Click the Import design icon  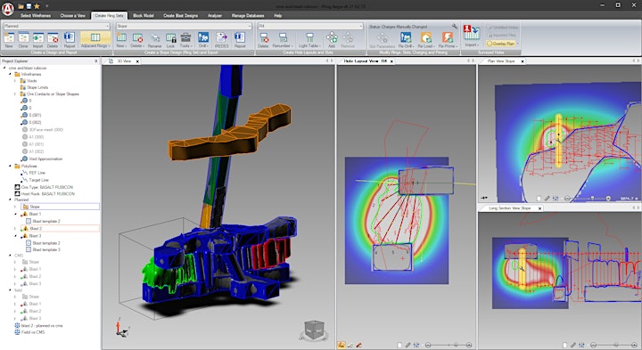(x=38, y=40)
